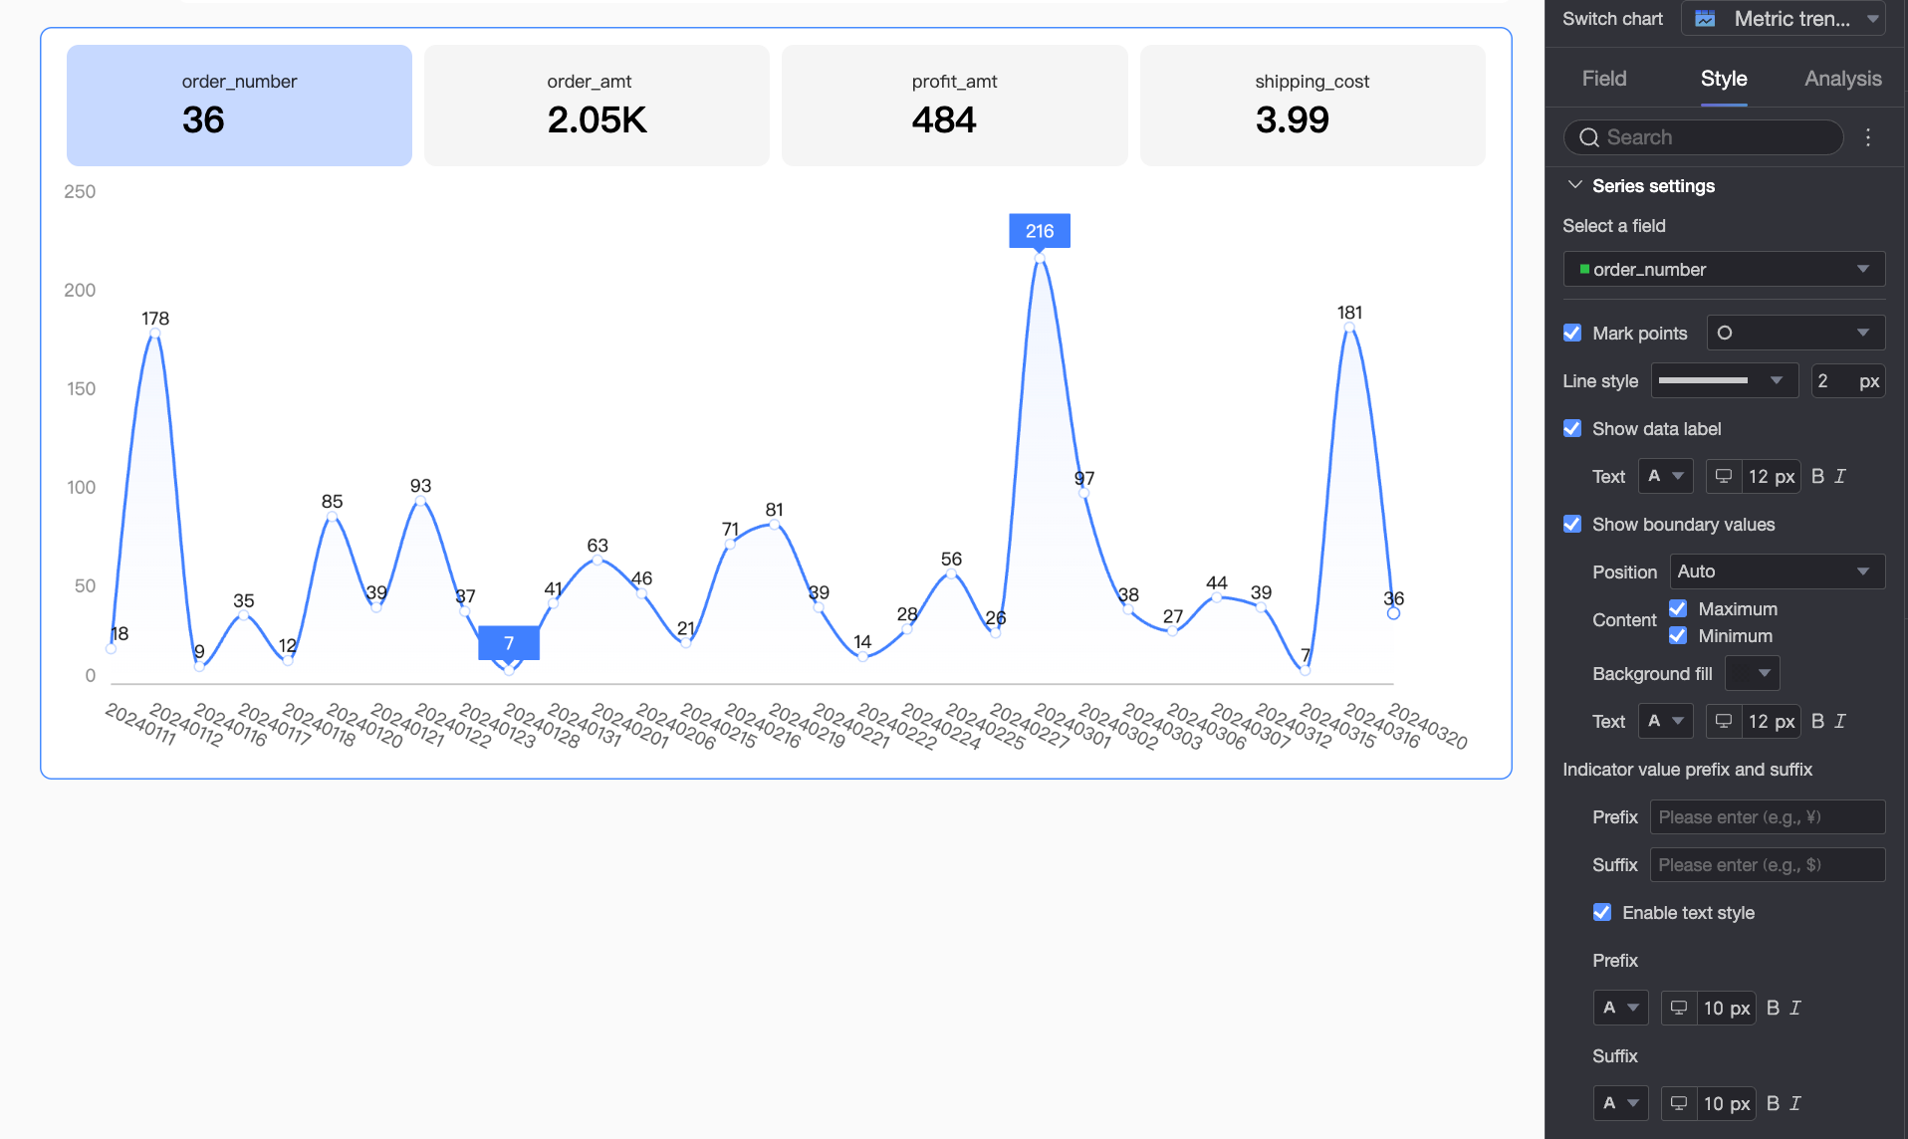Switch to the Field tab
Viewport: 1908px width, 1139px height.
(x=1603, y=79)
